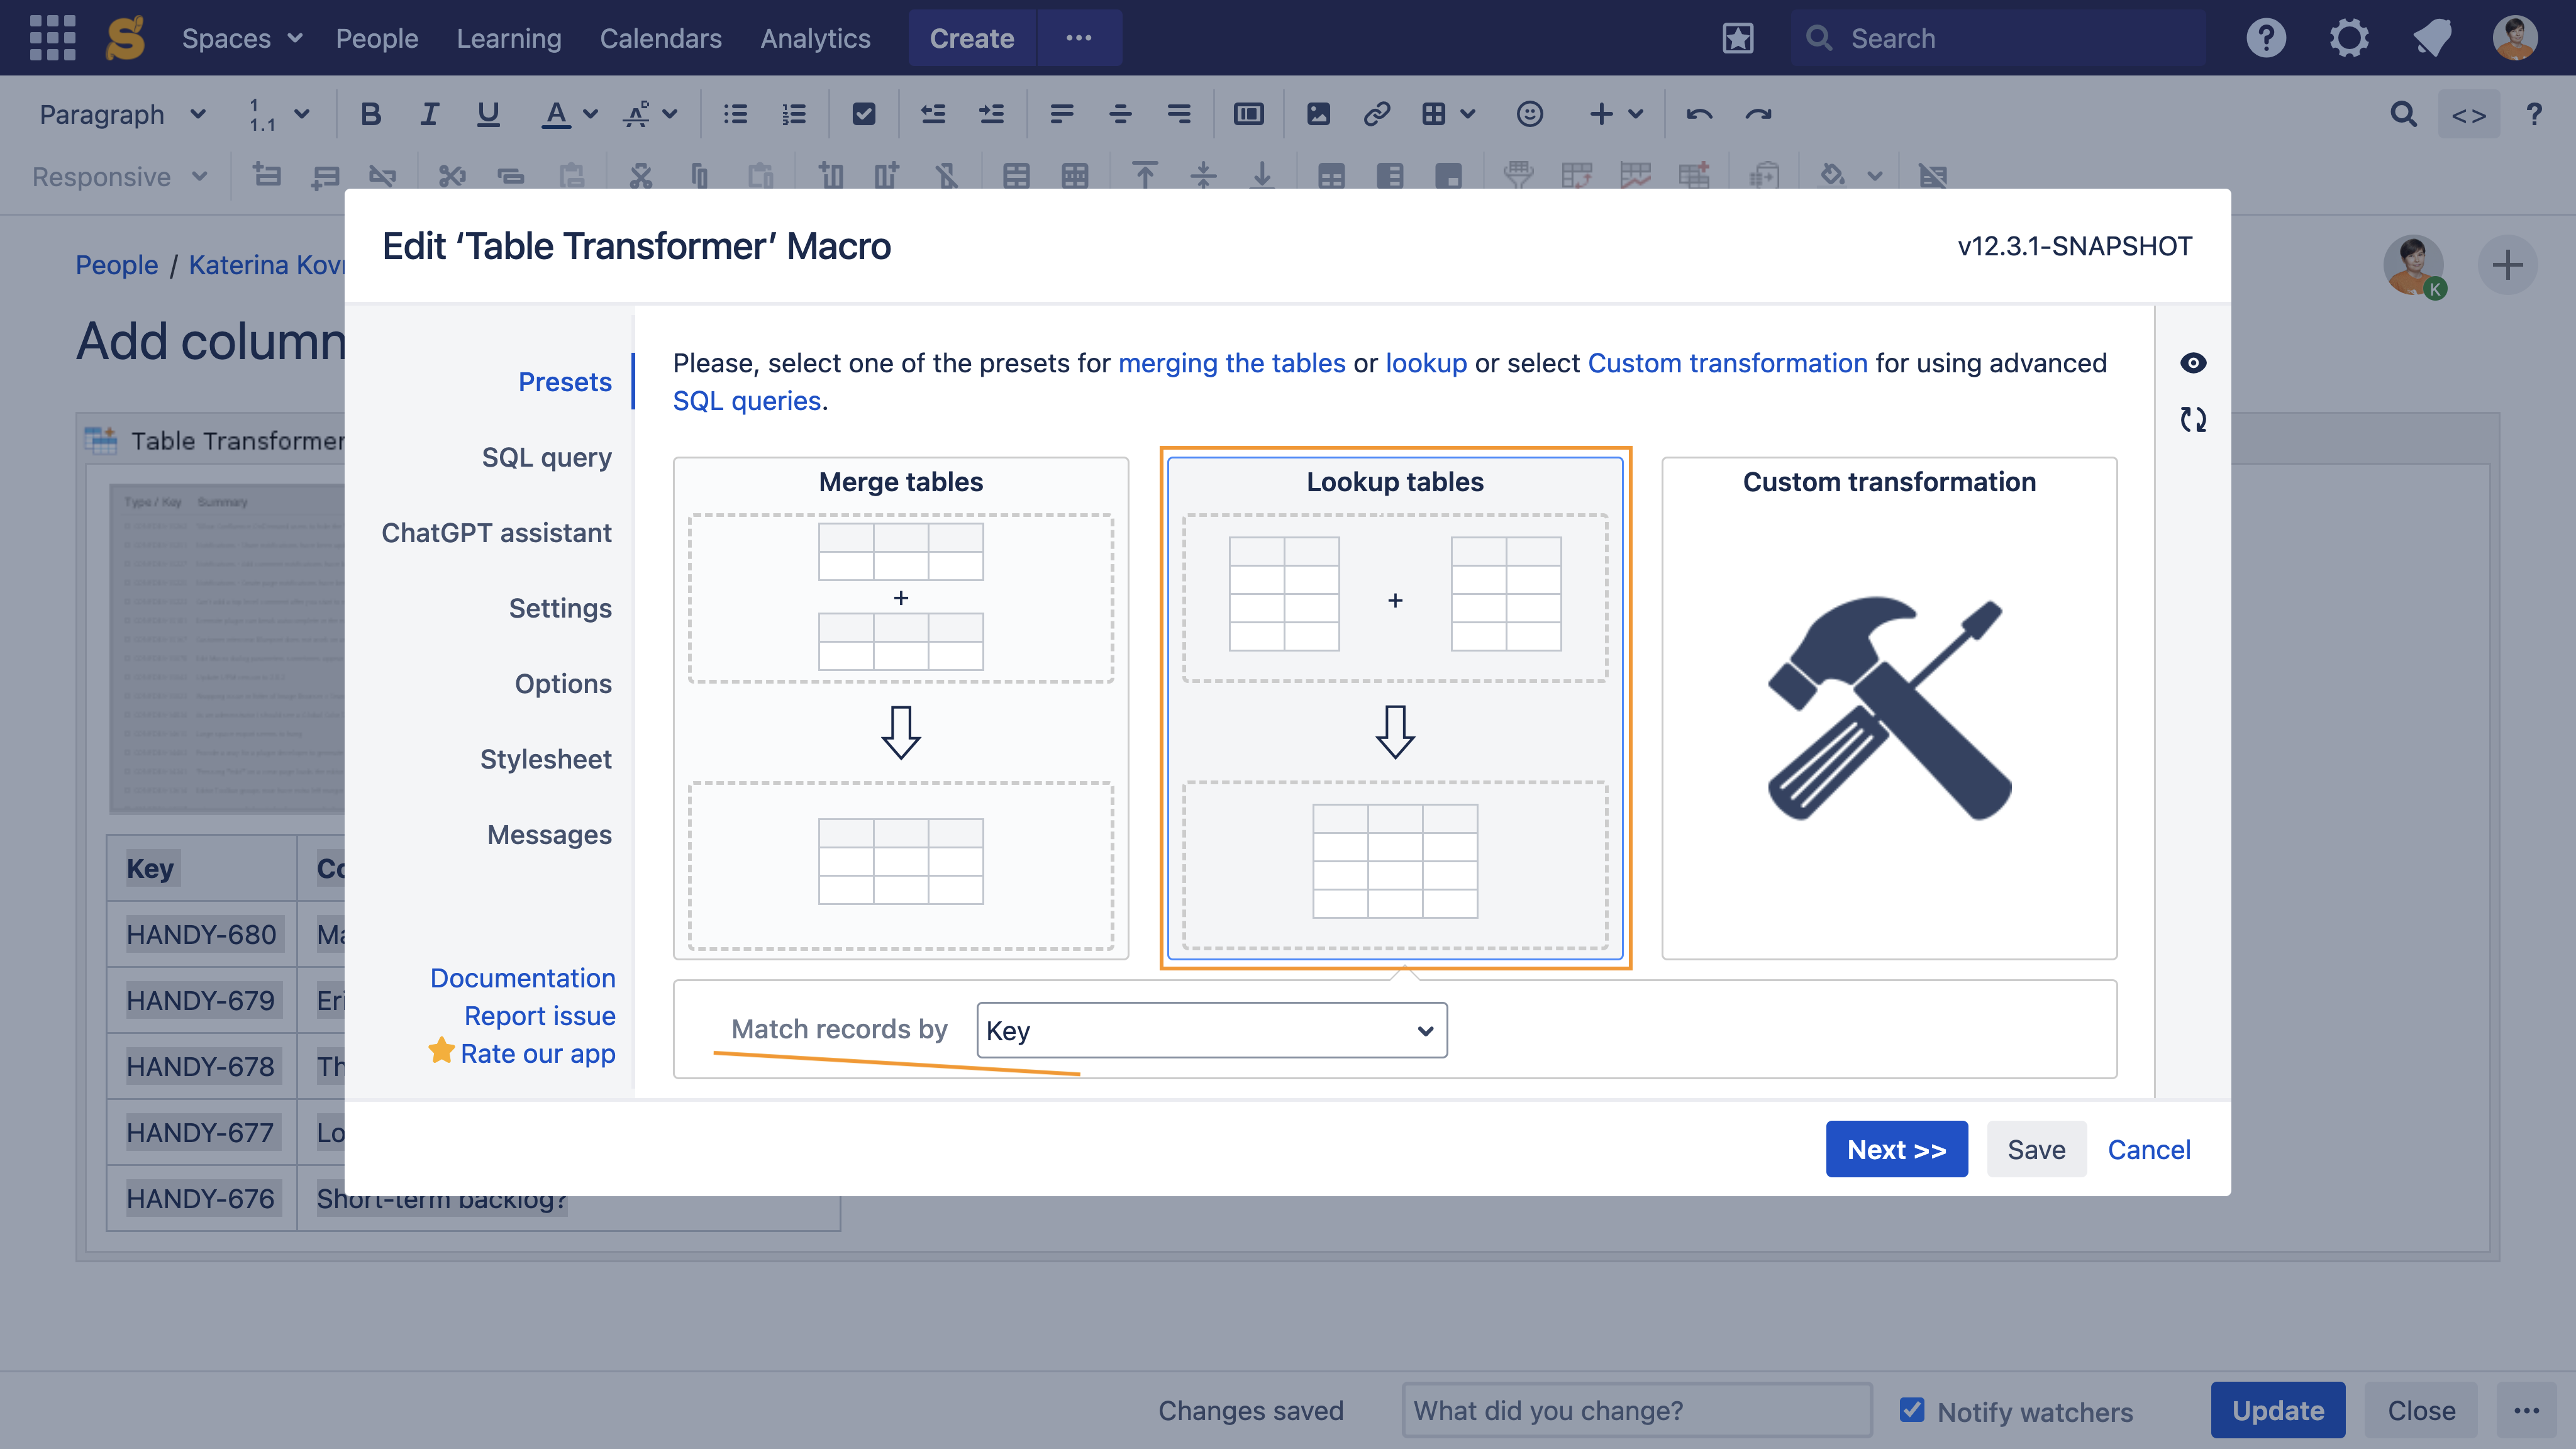
Task: Insert a link
Action: [x=1377, y=114]
